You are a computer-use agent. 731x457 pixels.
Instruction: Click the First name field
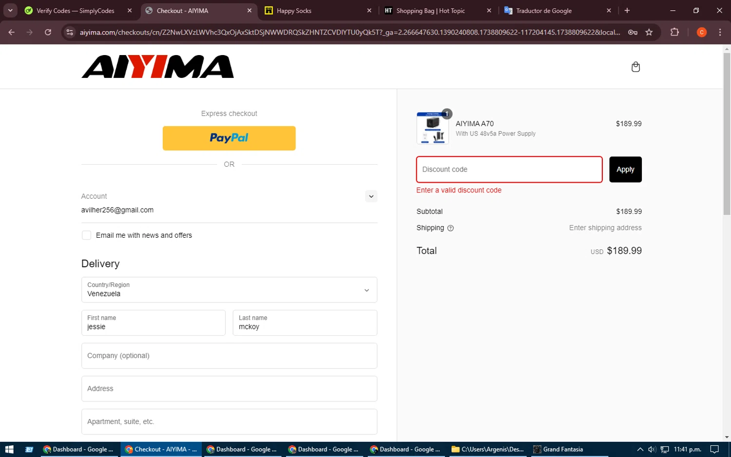click(x=154, y=323)
